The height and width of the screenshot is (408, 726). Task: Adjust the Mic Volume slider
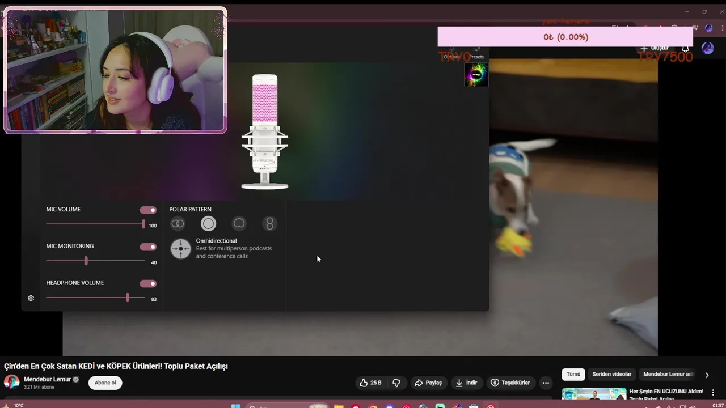[x=95, y=224]
